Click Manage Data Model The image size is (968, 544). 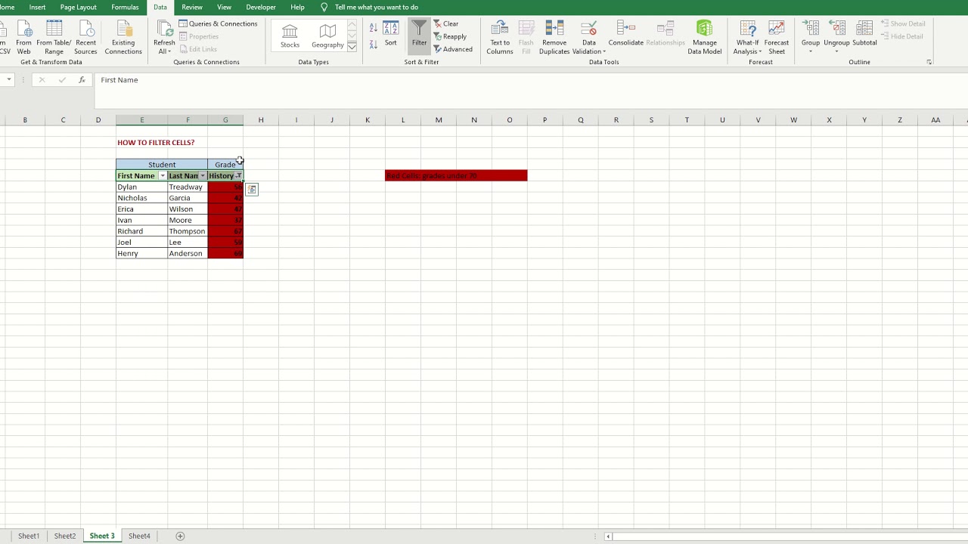click(x=704, y=38)
